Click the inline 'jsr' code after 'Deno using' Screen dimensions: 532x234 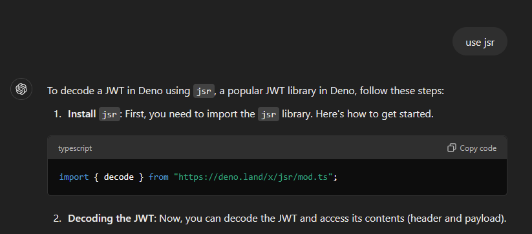pos(204,92)
